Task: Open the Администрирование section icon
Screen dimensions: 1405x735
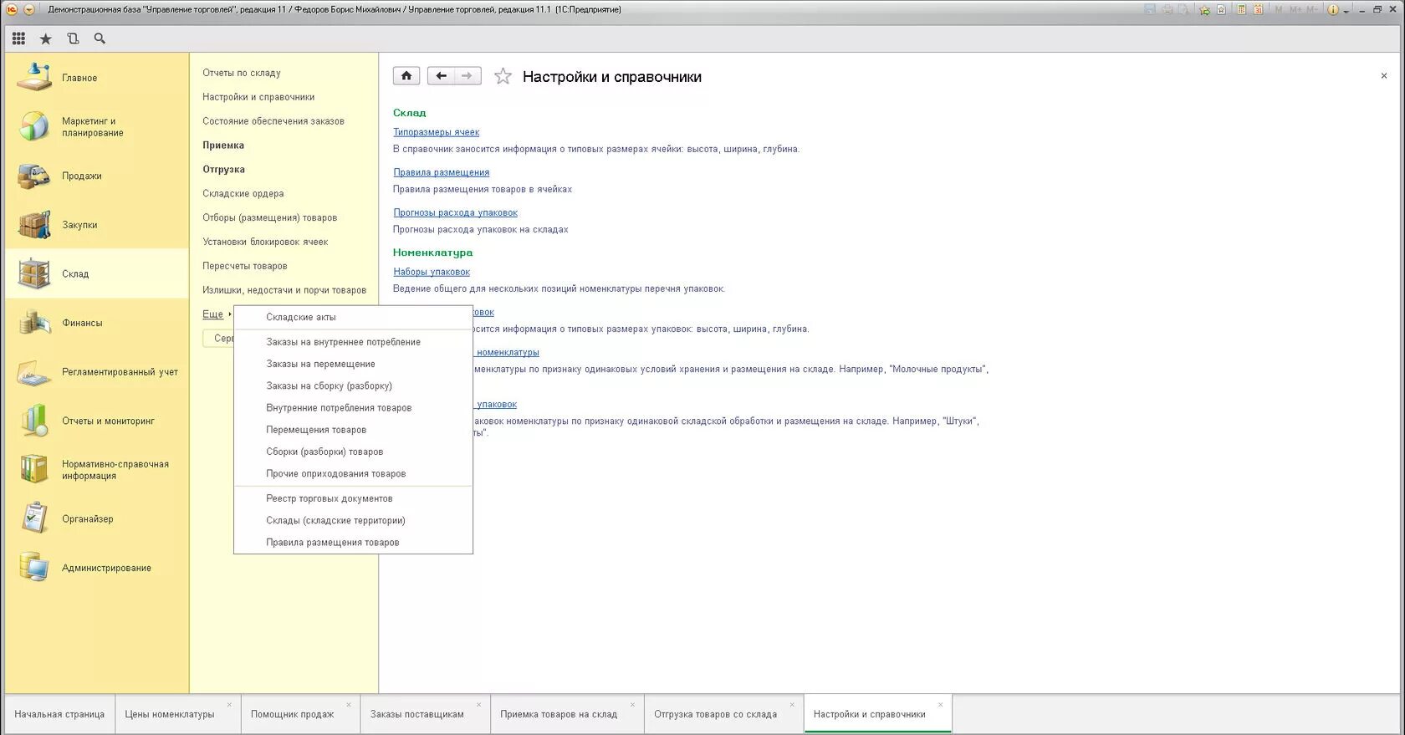Action: pyautogui.click(x=34, y=568)
